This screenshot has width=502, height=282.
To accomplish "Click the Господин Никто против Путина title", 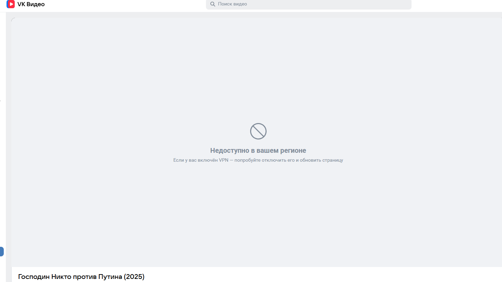I will [81, 277].
